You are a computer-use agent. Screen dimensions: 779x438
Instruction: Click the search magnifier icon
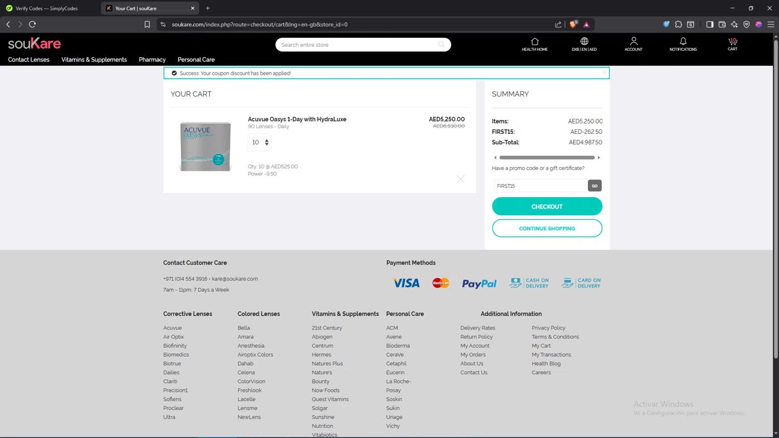pyautogui.click(x=441, y=45)
